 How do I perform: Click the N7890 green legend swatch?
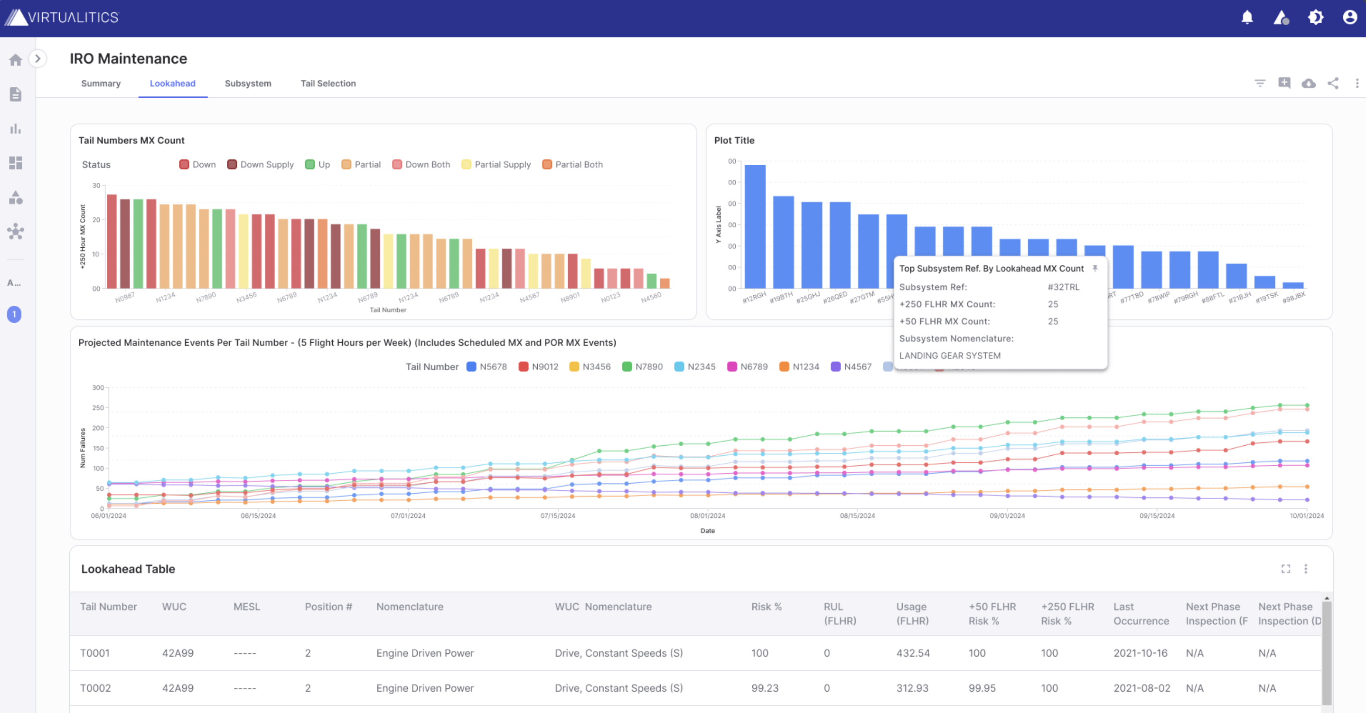627,366
